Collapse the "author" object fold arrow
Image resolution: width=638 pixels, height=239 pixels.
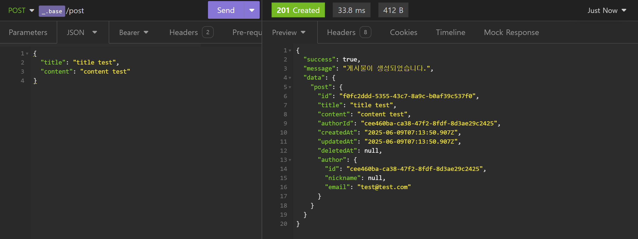coord(290,160)
